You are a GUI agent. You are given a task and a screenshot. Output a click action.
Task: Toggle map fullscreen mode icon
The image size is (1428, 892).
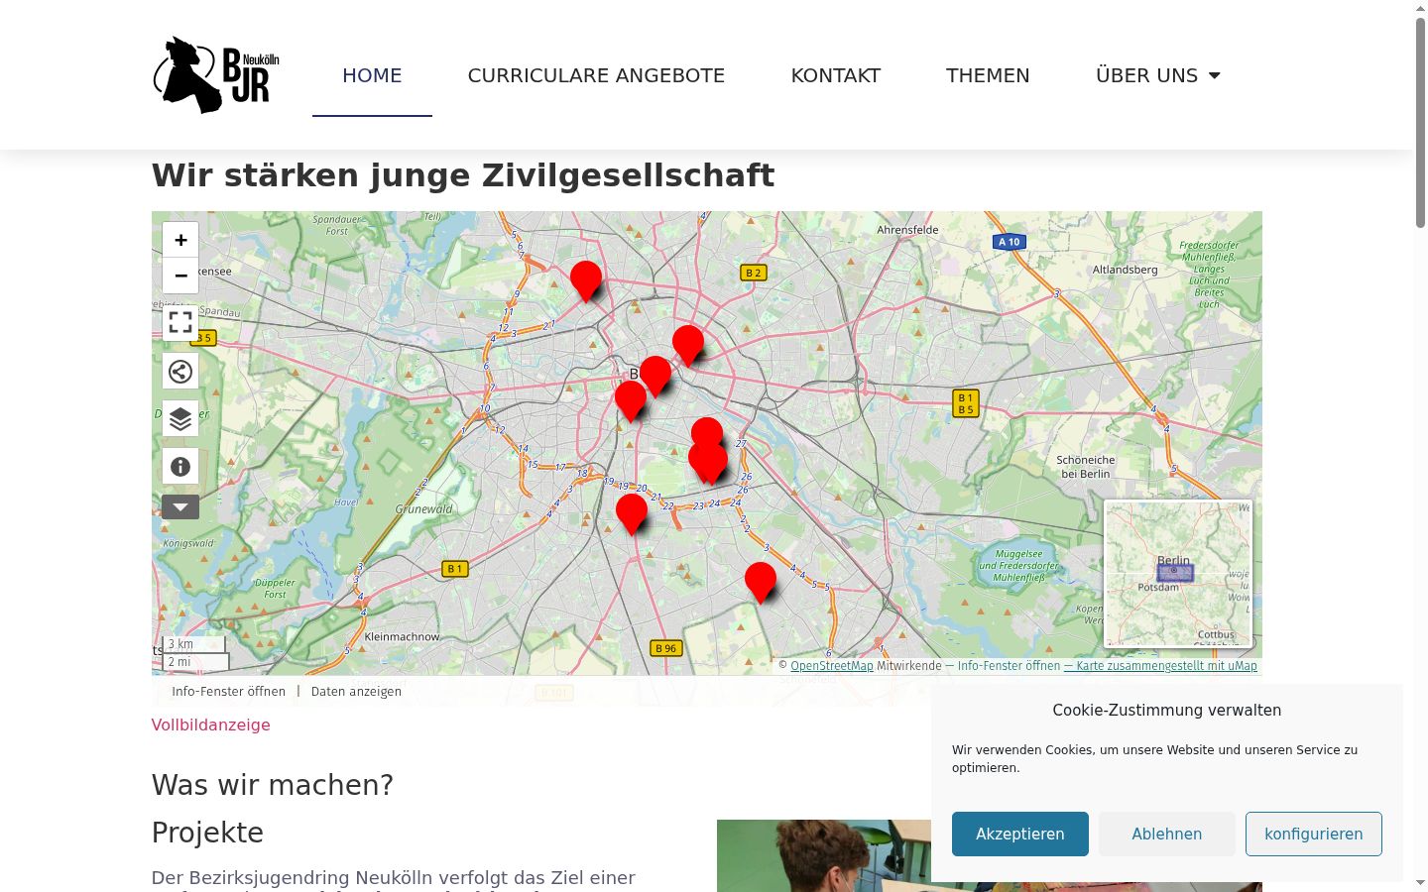coord(180,323)
